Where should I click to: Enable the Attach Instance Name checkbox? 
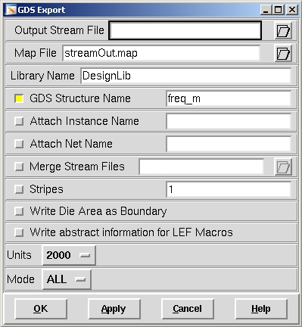[x=19, y=121]
